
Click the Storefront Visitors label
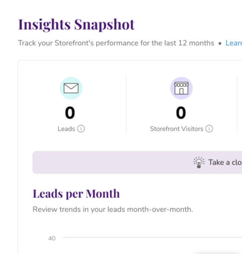click(177, 129)
